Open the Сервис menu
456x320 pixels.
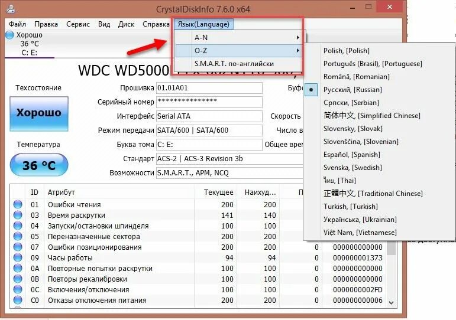pos(78,24)
